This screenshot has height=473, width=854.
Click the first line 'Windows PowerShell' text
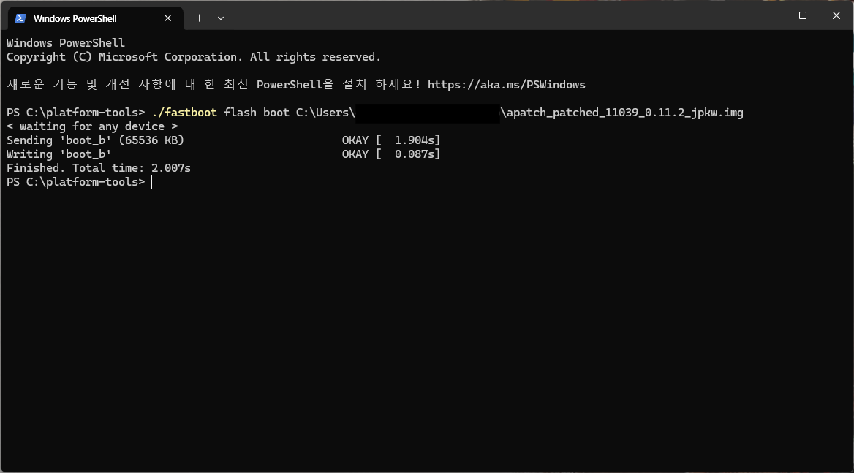coord(65,42)
